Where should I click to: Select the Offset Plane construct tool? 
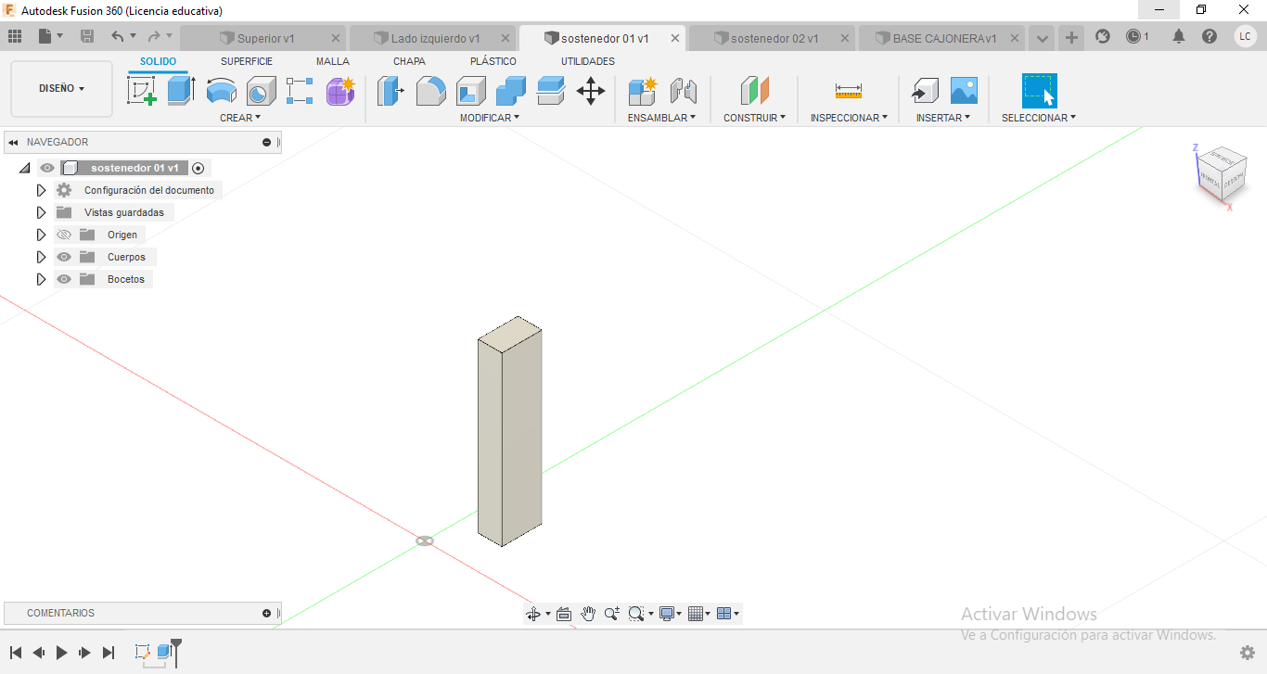tap(755, 91)
